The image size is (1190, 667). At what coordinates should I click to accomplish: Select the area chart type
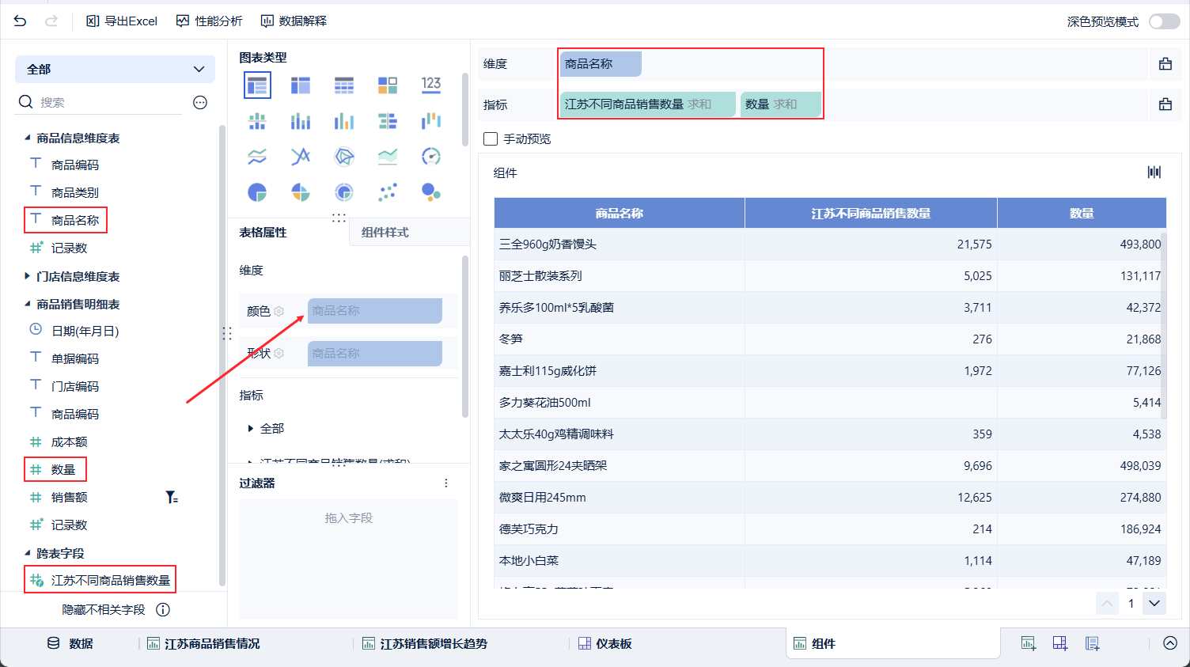point(388,157)
